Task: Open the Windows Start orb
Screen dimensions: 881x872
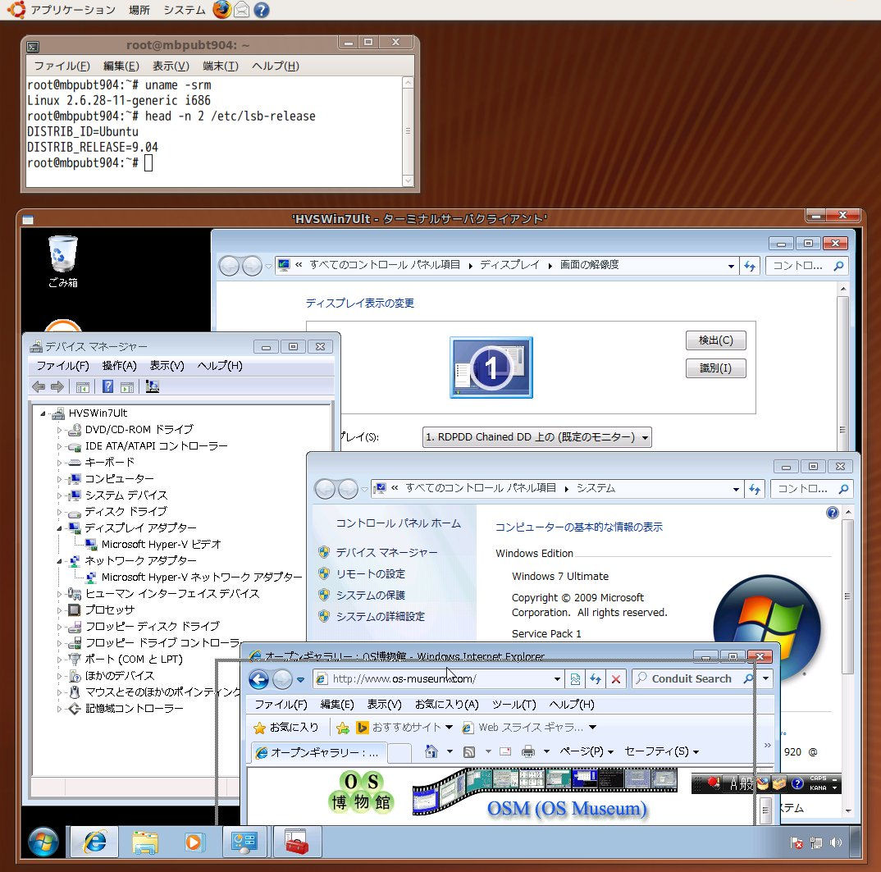Action: [43, 842]
